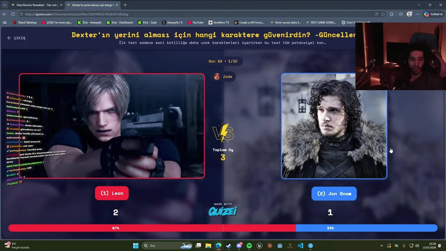
Task: Open Microsoft Edge from the taskbar
Action: tap(218, 246)
